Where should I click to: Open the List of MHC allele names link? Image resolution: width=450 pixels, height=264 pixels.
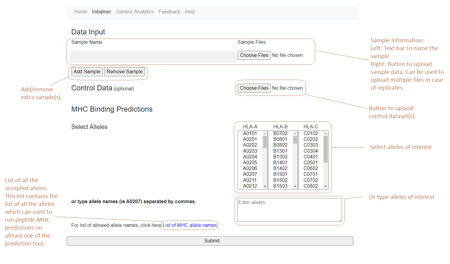(189, 225)
